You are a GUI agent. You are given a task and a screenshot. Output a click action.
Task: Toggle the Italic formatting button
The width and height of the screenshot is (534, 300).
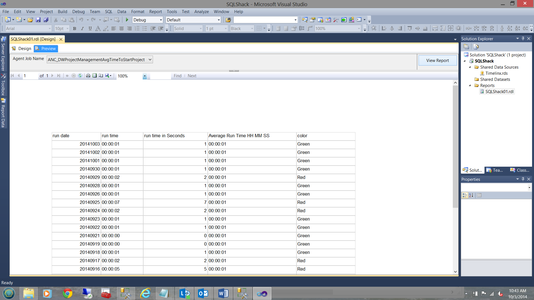[82, 28]
